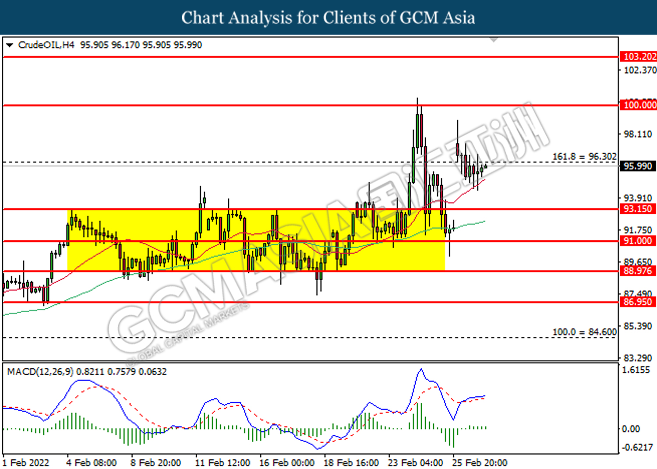Select the current price tag 95.990
The width and height of the screenshot is (657, 469).
[638, 166]
